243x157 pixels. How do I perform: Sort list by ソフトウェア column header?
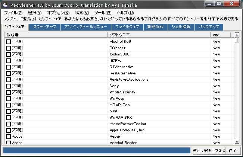159,35
